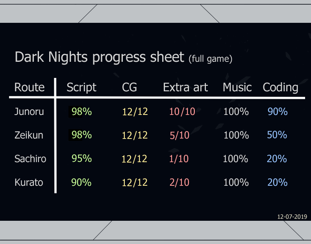
Task: Select Sachiro's 95% Script value
Action: [x=81, y=159]
